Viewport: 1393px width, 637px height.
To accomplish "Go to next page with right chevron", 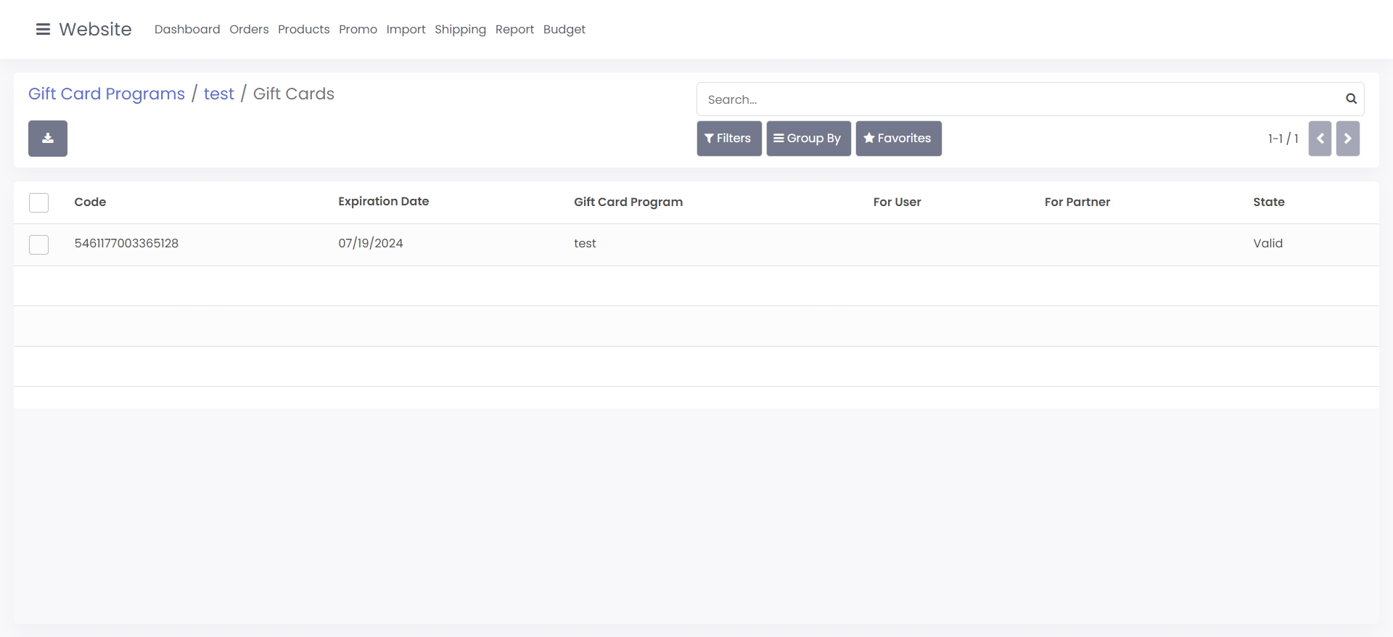I will point(1347,139).
